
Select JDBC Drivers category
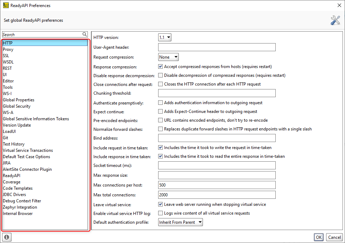pos(14,195)
